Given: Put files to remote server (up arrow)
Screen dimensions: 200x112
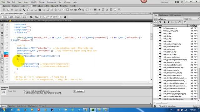Looking at the screenshot, I should point(168,22).
